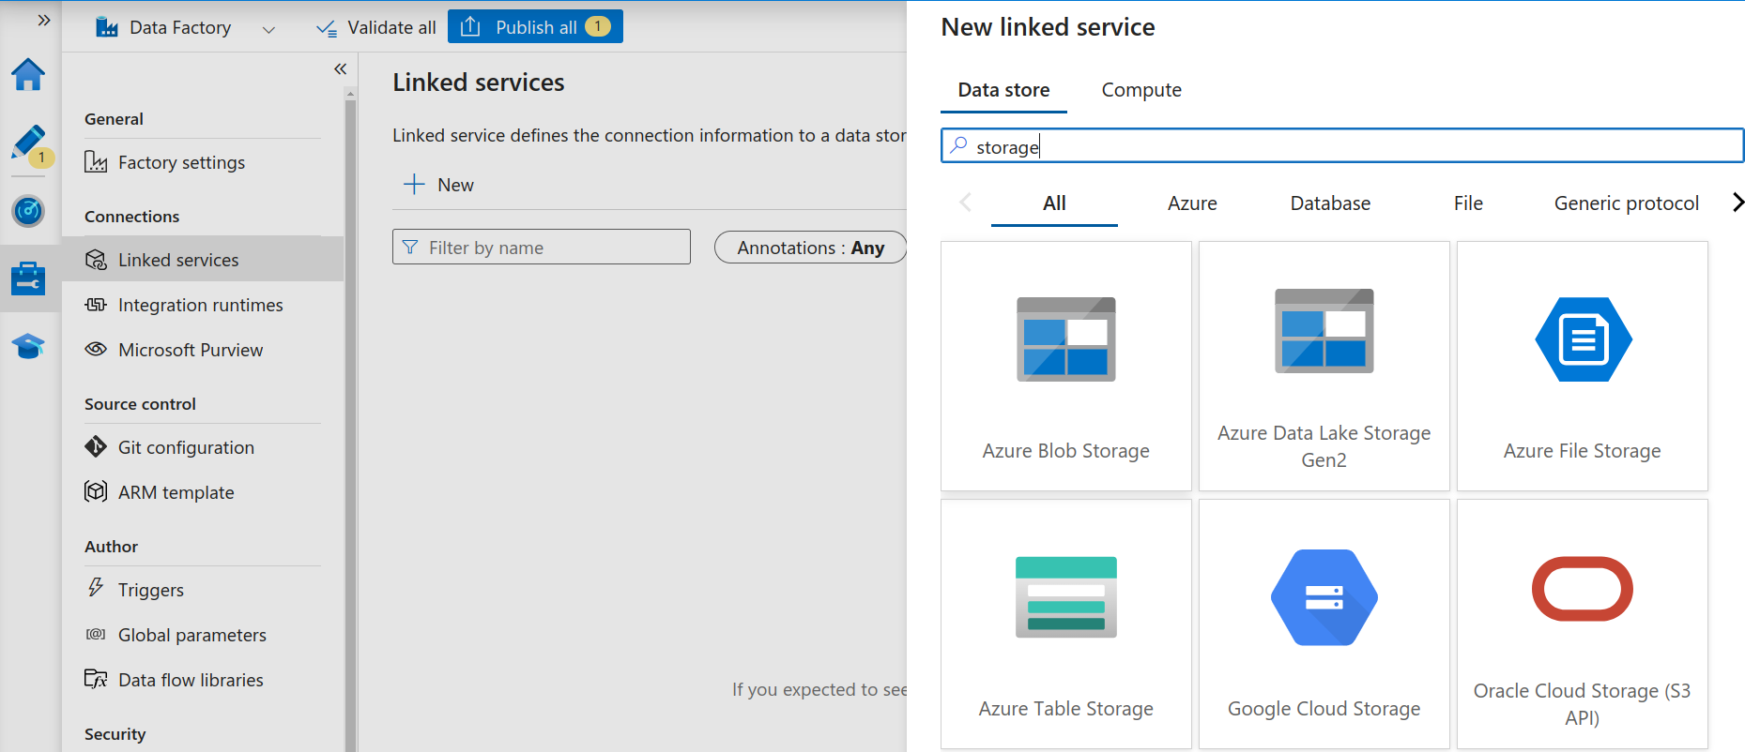Image resolution: width=1745 pixels, height=752 pixels.
Task: Click the Data Factory icon in top bar
Action: click(107, 27)
